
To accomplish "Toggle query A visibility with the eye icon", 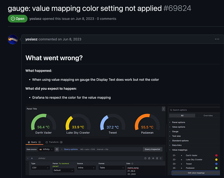I will click(153, 158).
